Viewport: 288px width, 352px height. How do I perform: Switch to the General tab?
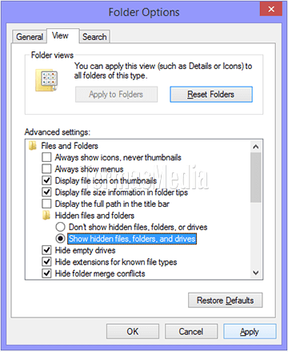(x=30, y=37)
